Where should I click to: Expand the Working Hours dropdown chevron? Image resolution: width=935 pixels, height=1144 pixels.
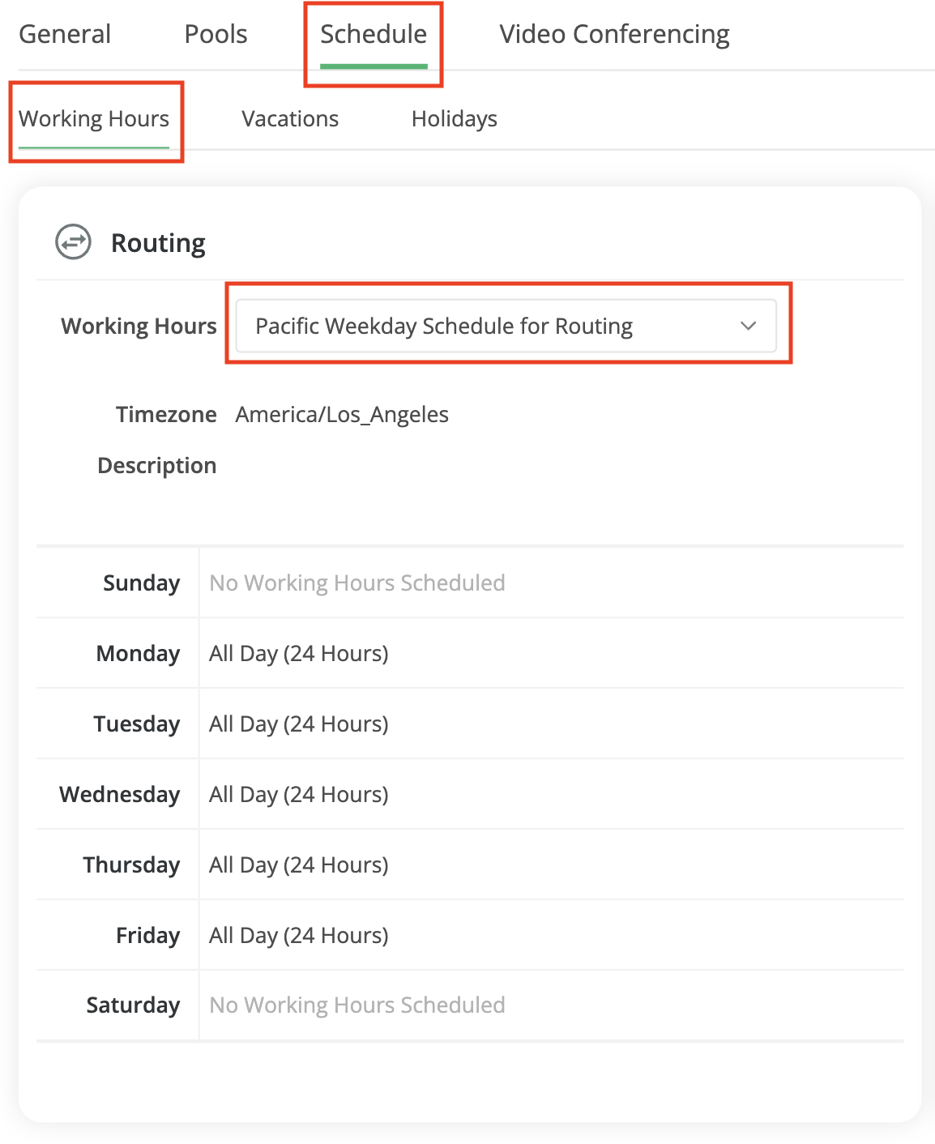pos(748,326)
